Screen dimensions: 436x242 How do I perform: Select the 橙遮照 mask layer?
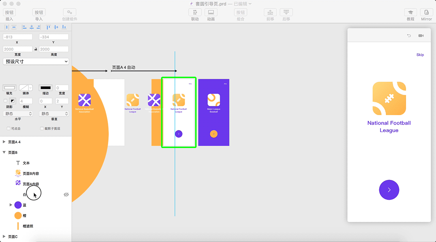[36, 226]
